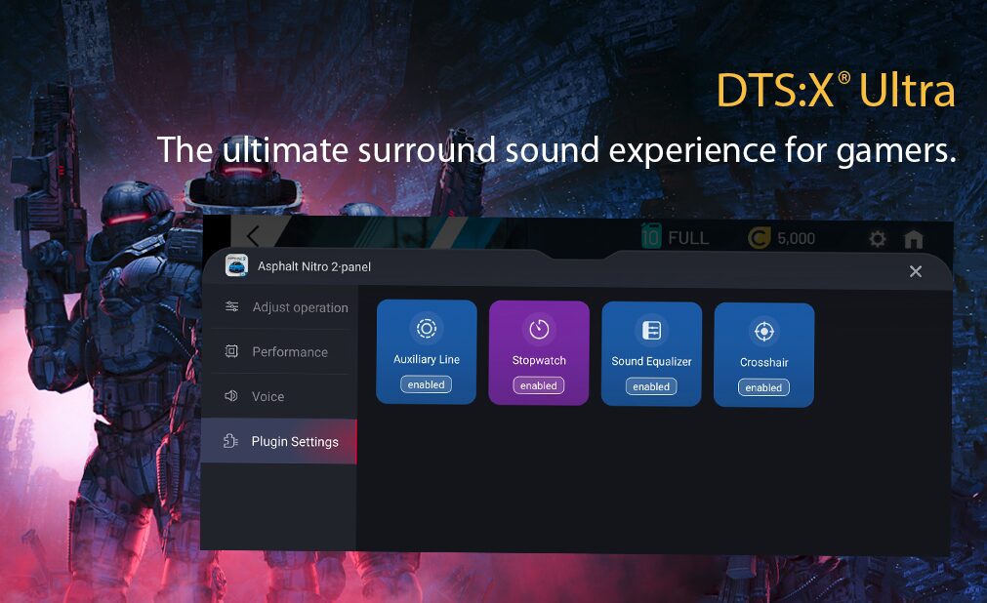Image resolution: width=987 pixels, height=603 pixels.
Task: Open the Adjust operation section
Action: 281,307
